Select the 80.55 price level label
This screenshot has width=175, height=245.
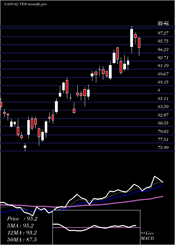click(163, 123)
